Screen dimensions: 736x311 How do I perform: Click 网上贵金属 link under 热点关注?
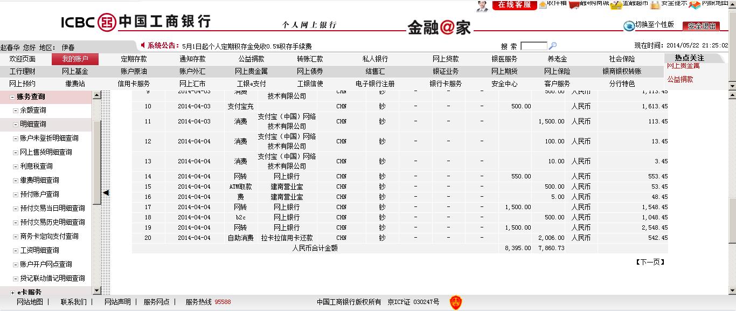click(x=683, y=66)
